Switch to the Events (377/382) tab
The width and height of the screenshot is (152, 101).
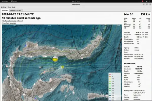click(x=16, y=10)
